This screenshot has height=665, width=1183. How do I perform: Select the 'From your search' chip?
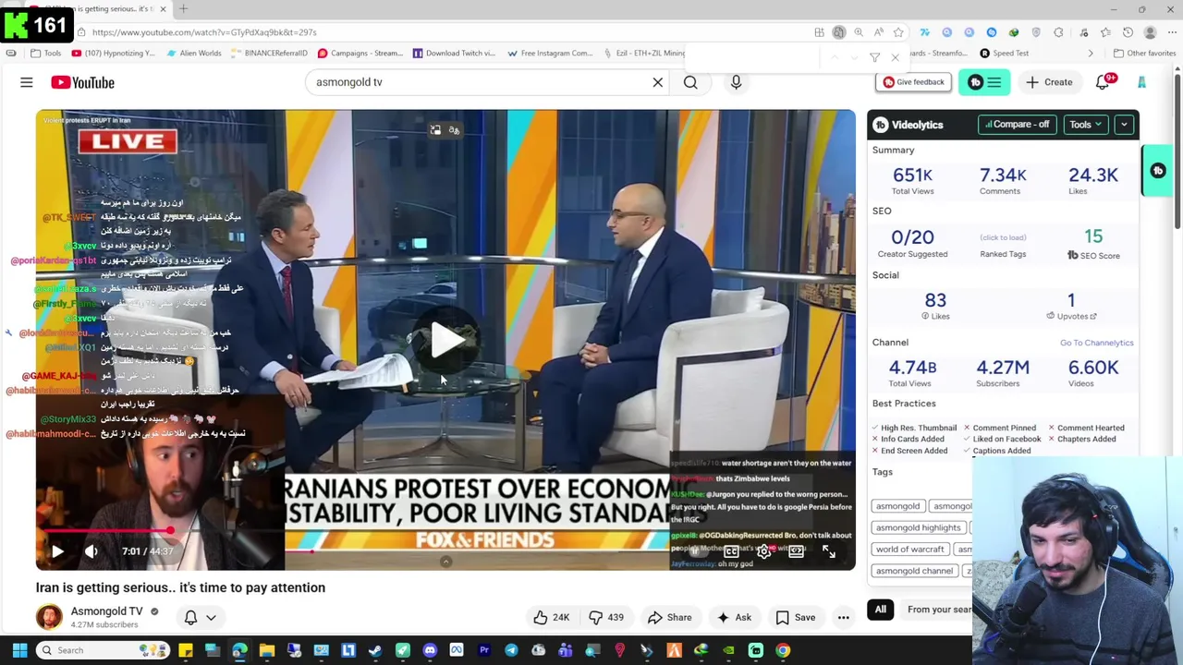[938, 610]
